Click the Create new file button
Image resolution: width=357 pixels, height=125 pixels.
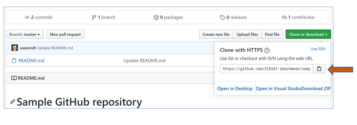216,34
